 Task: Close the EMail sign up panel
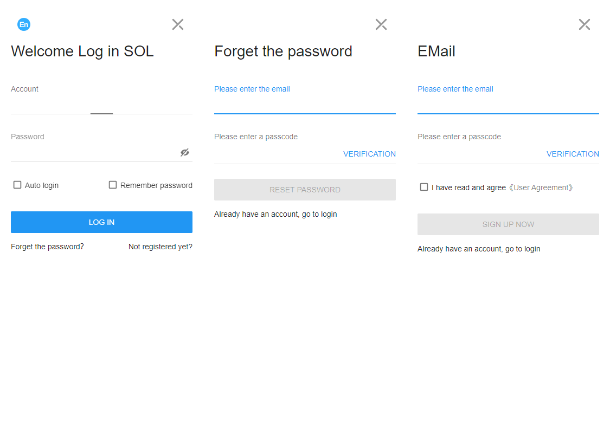[x=585, y=24]
